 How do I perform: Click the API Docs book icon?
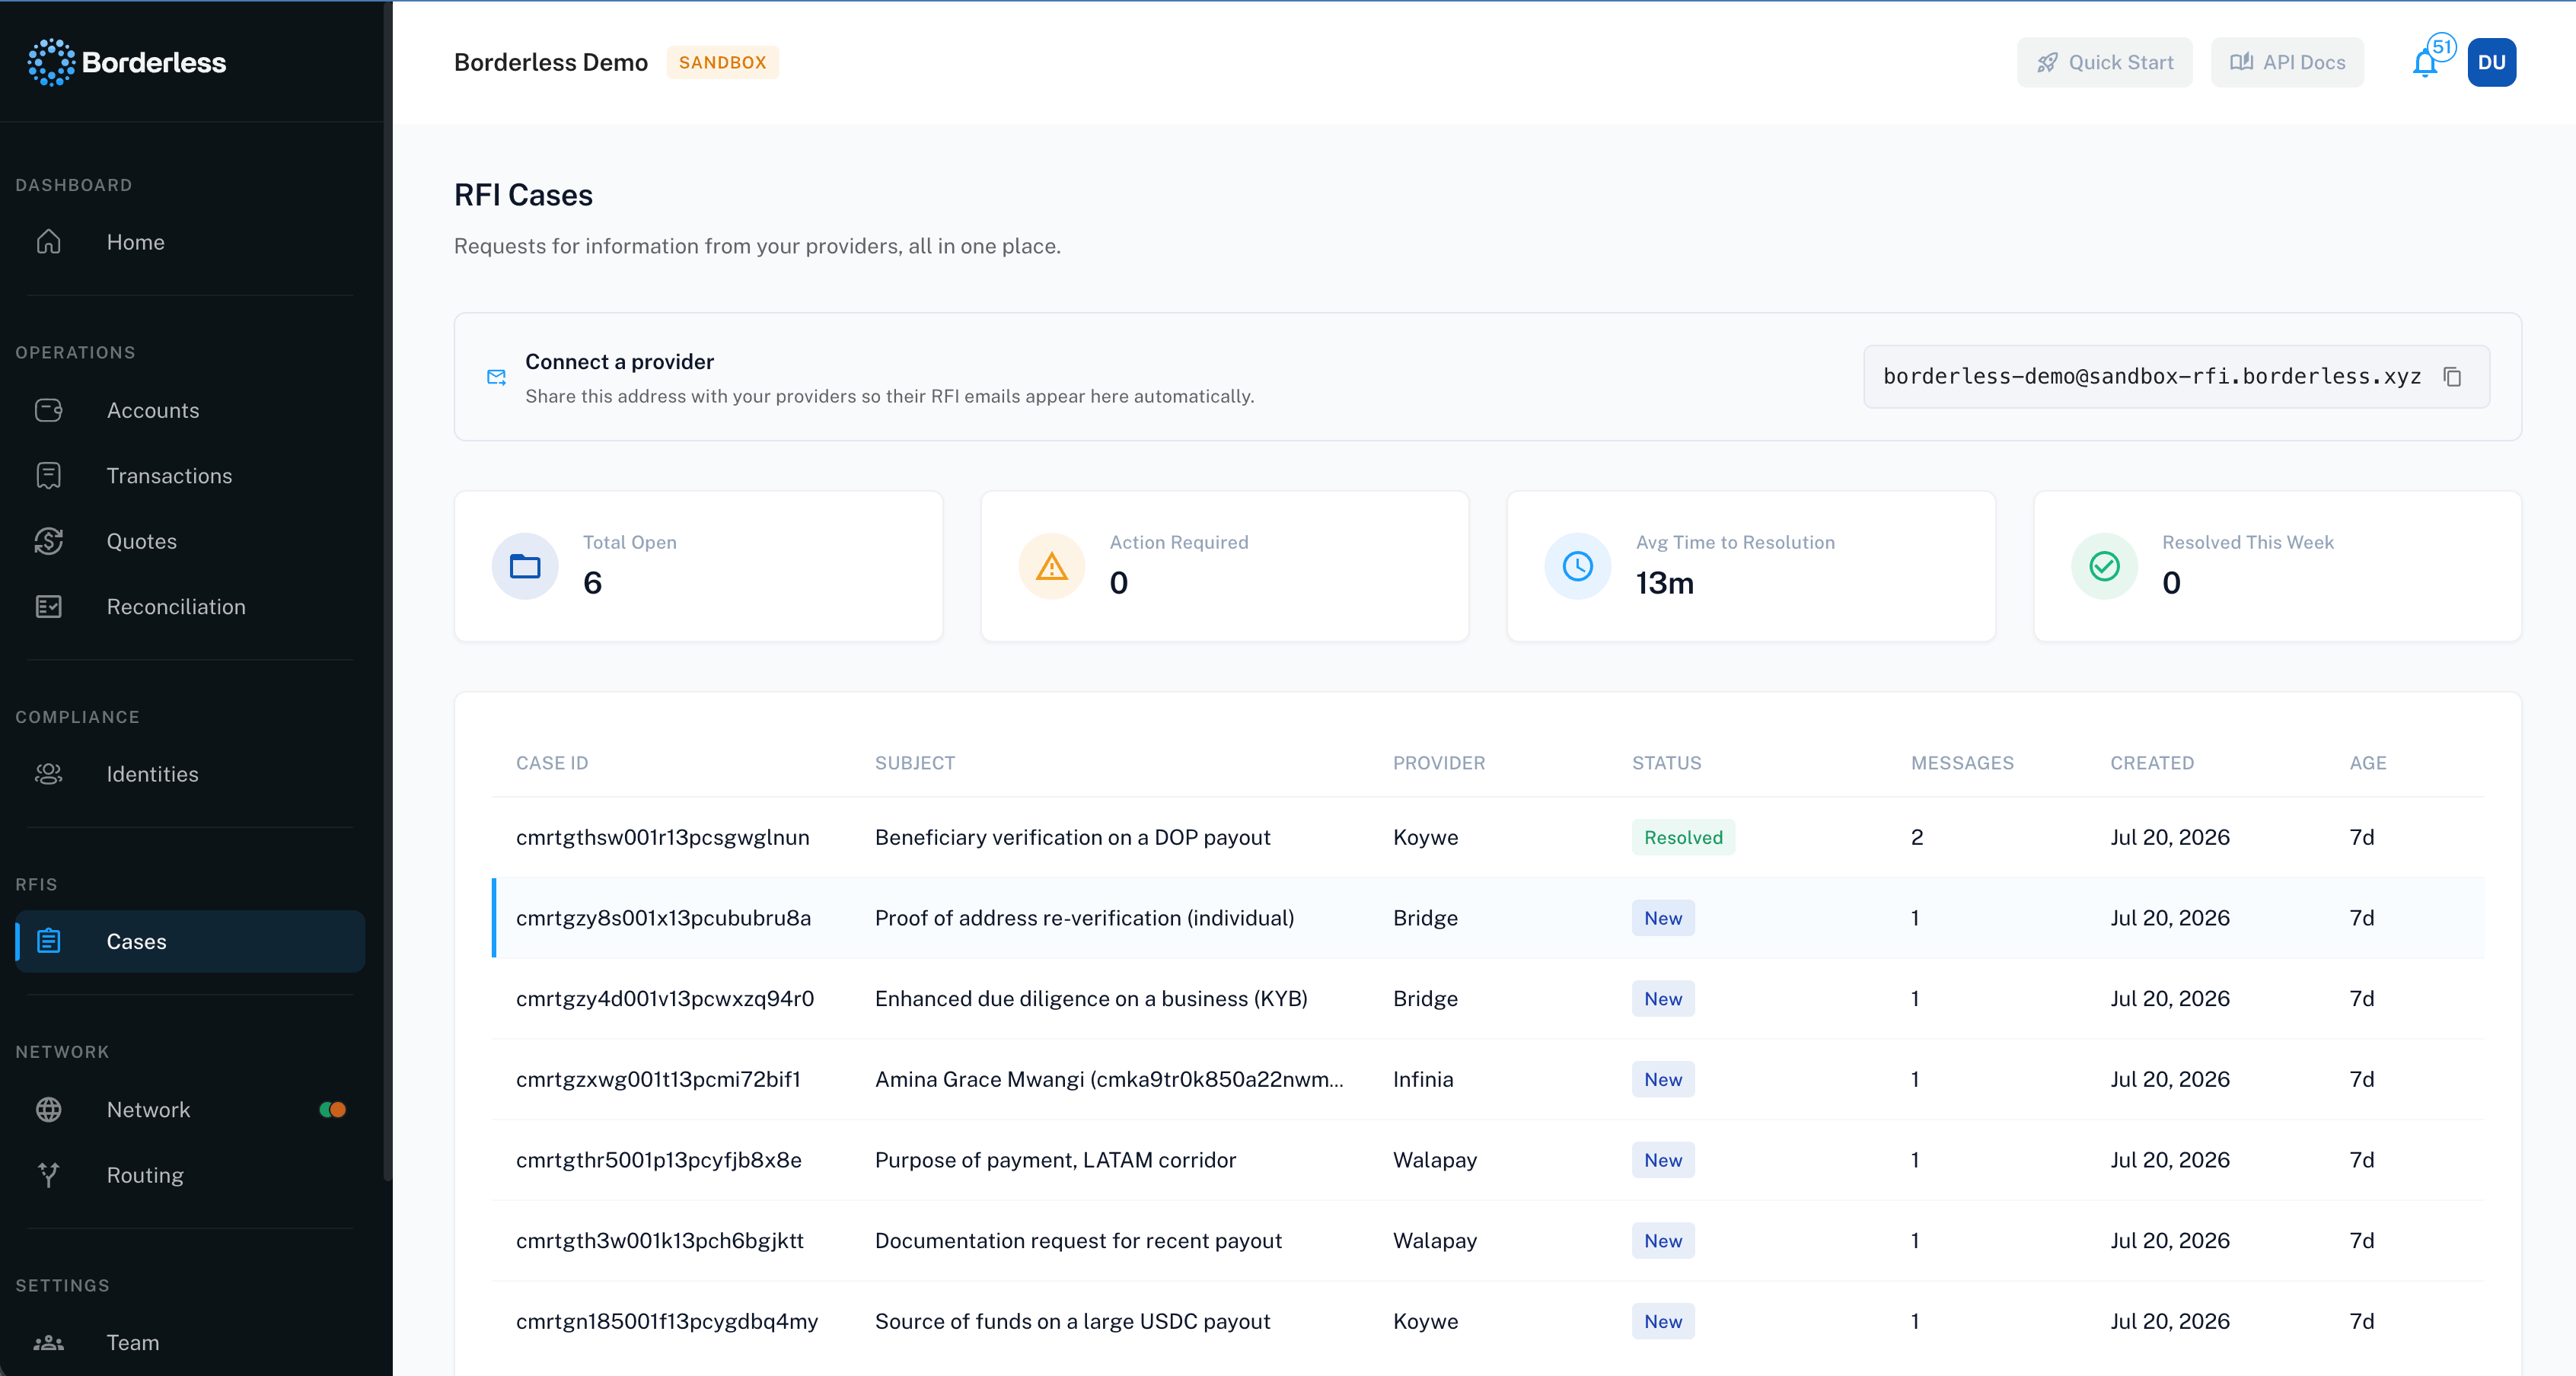[2242, 62]
